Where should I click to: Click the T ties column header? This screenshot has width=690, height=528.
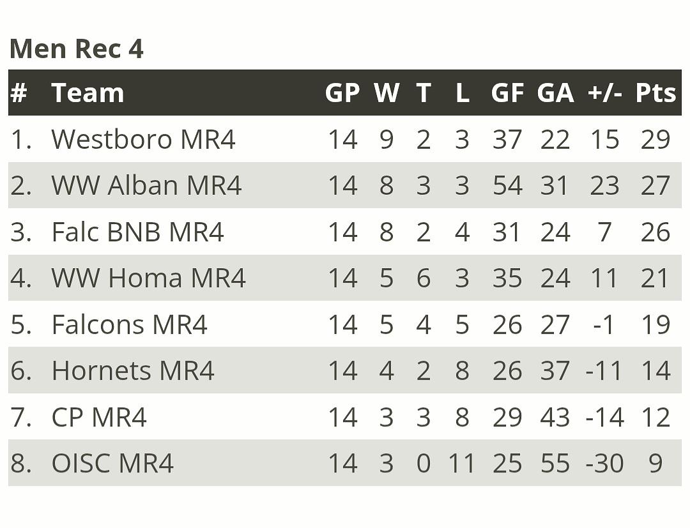pos(424,93)
